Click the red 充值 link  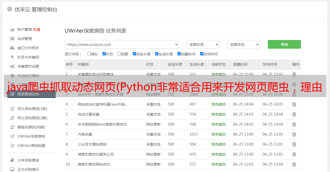tap(36, 29)
